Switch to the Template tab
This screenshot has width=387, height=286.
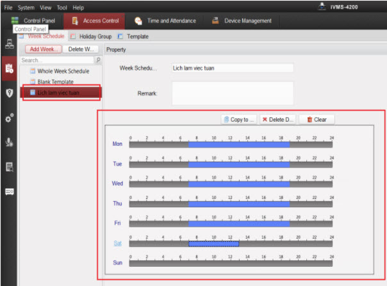pyautogui.click(x=134, y=36)
